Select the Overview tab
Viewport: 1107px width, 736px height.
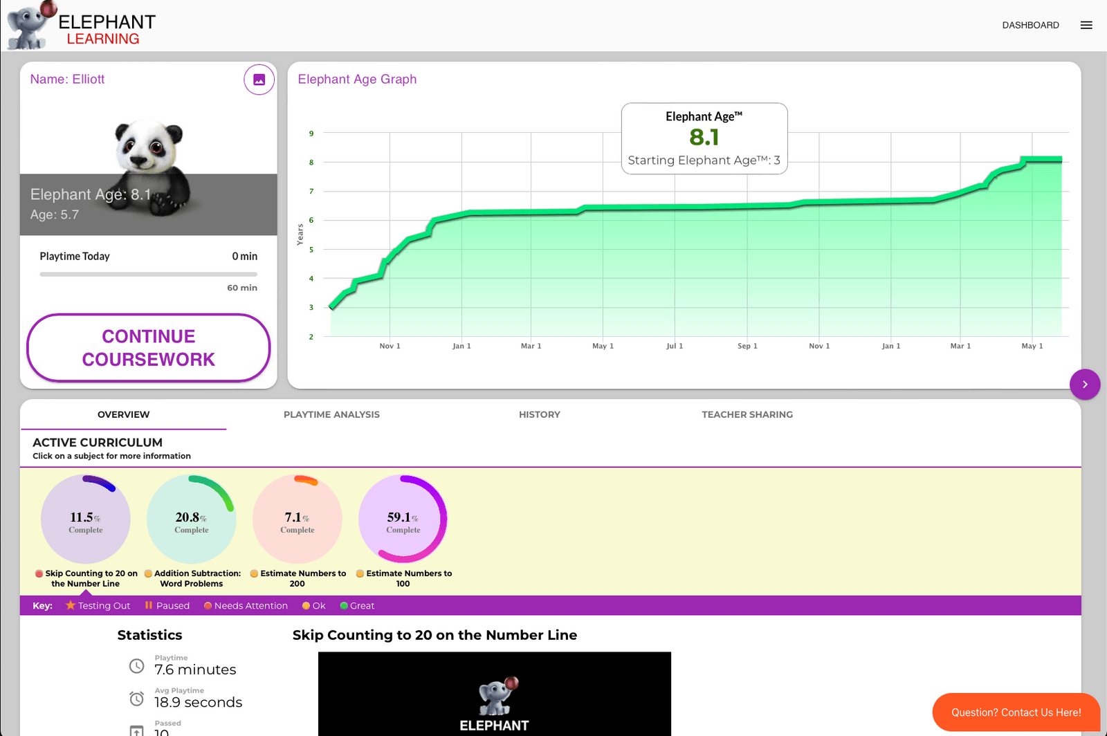123,414
